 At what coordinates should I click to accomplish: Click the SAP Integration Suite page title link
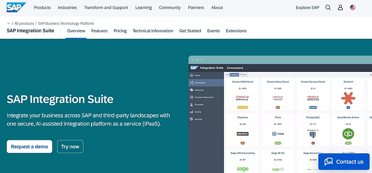coord(30,31)
